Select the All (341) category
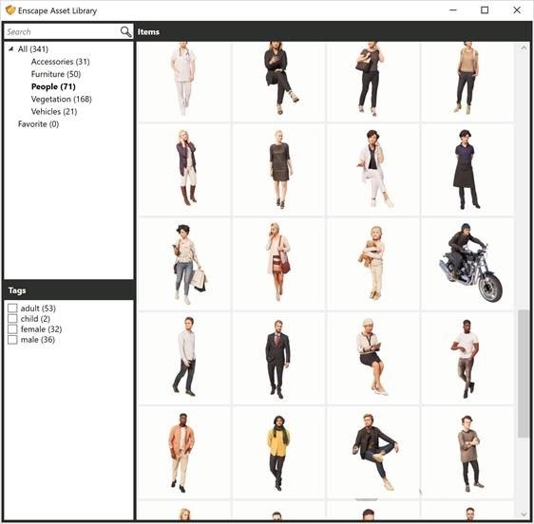This screenshot has height=524, width=534. (x=33, y=49)
